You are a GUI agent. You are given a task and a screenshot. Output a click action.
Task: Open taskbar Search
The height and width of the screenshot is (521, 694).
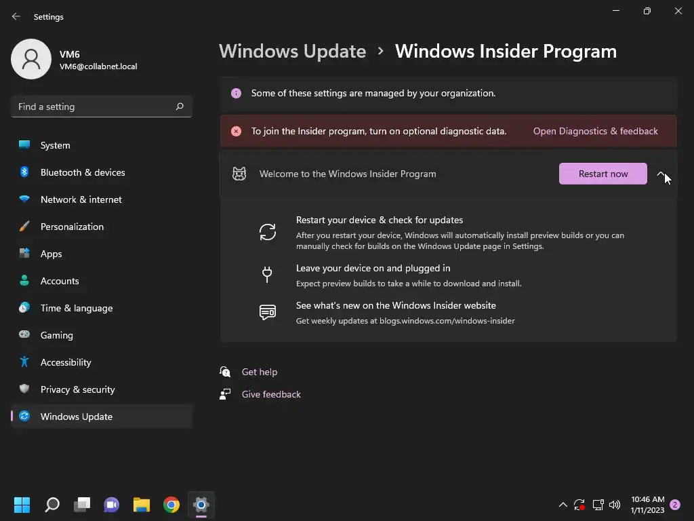click(52, 505)
